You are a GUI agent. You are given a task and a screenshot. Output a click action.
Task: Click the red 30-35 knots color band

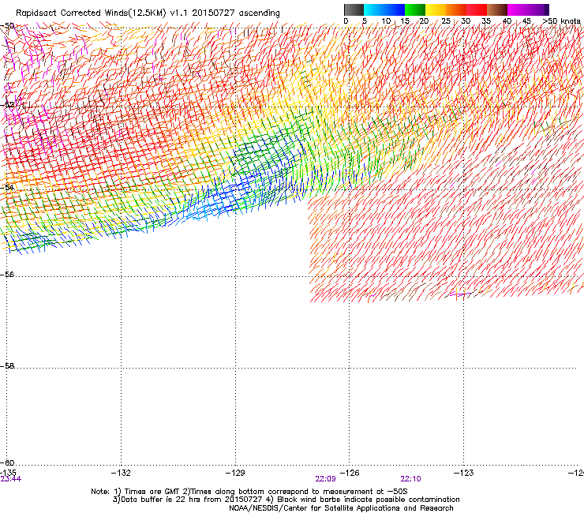477,9
